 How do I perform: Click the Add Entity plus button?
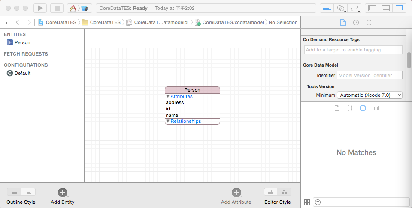[63, 193]
